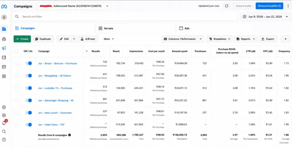
Task: Toggle off Jun – Broad – Skincare campaign
Action: coord(29,64)
